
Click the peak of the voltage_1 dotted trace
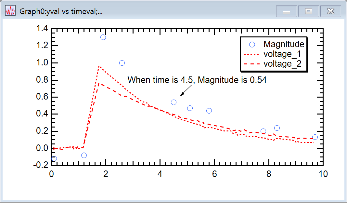(98, 66)
